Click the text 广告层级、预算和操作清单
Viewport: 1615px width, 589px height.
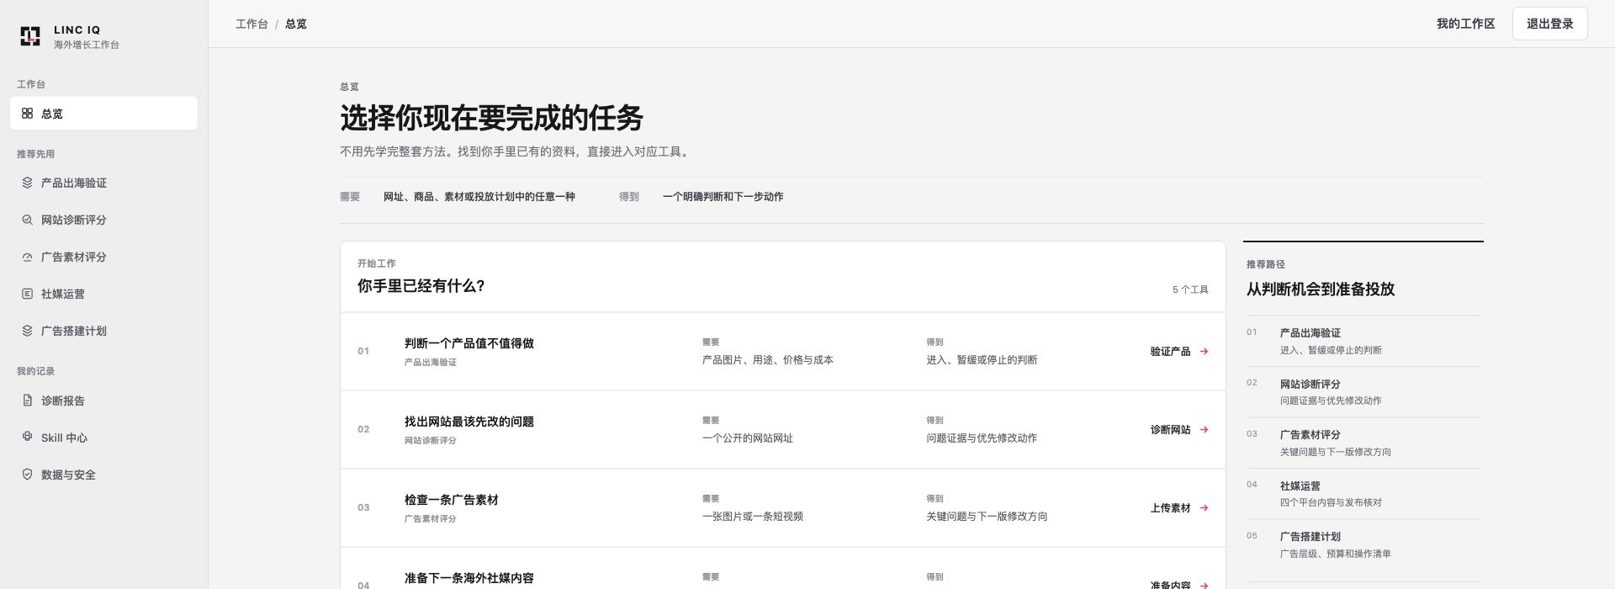coord(1335,554)
